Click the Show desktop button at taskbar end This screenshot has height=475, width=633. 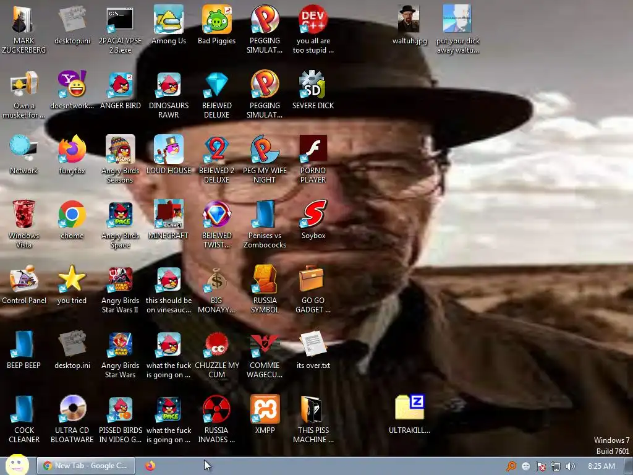coord(628,466)
